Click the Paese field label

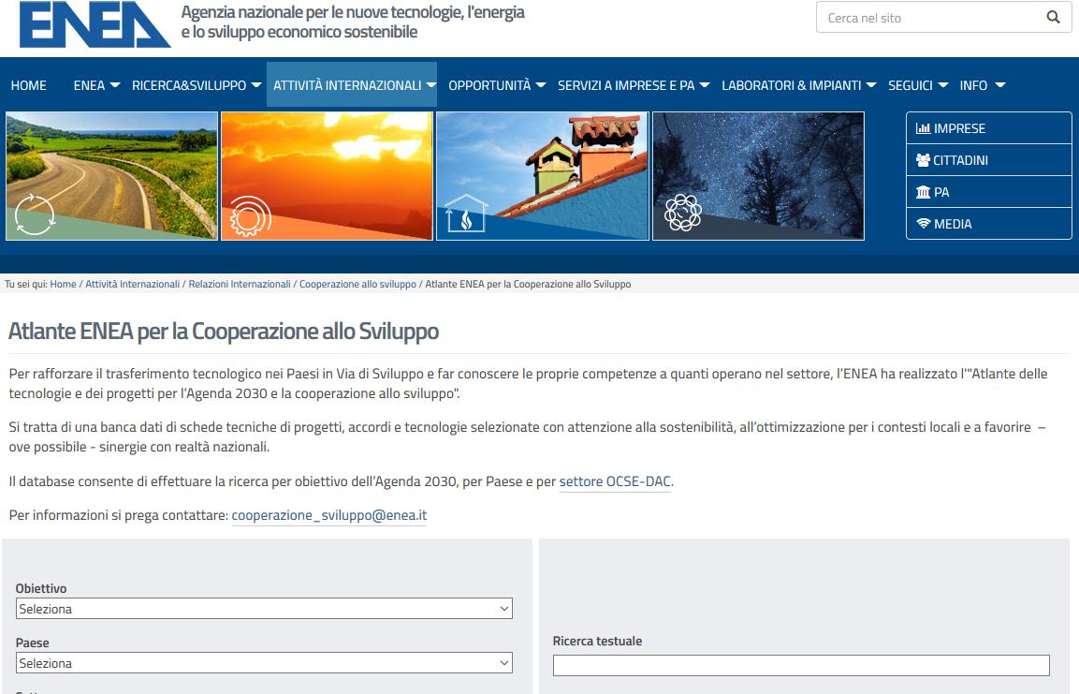pyautogui.click(x=33, y=643)
